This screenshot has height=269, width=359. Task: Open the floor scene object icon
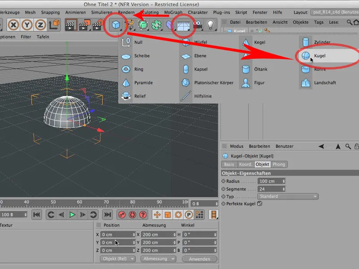point(184,25)
